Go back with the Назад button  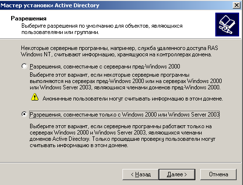pos(140,174)
